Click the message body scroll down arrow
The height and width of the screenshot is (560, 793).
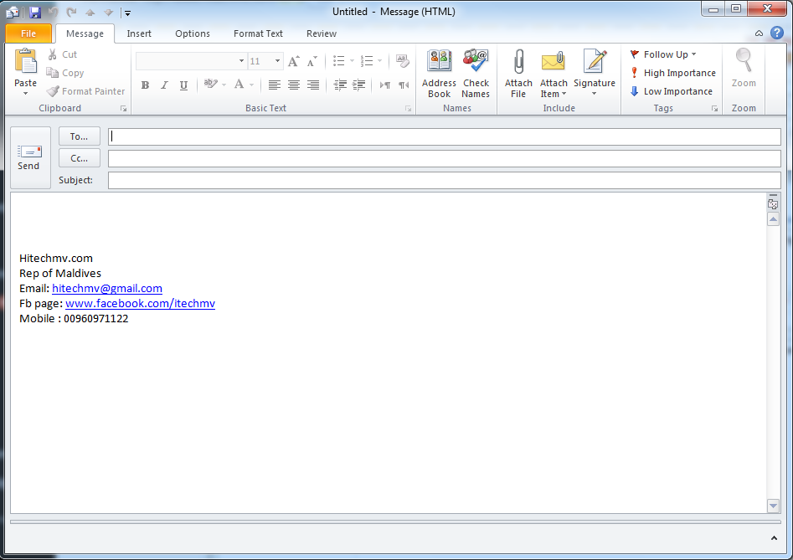(773, 506)
